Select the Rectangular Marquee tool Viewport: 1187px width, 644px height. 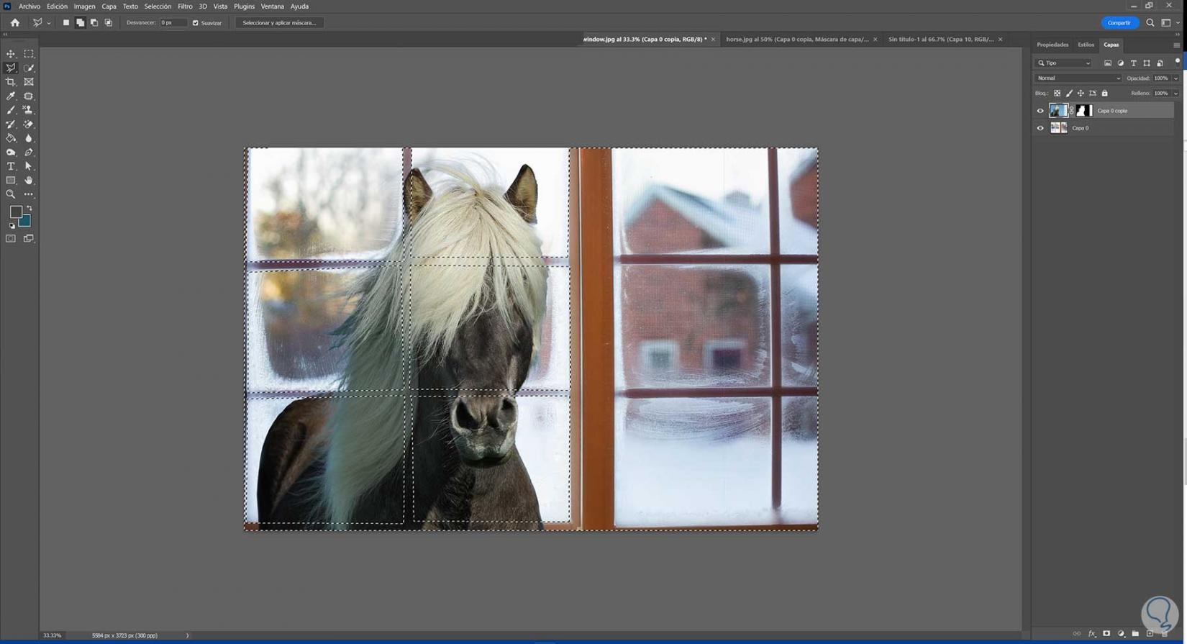pos(29,54)
